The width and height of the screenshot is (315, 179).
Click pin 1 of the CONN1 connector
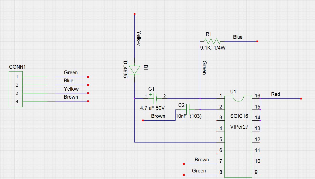17,77
